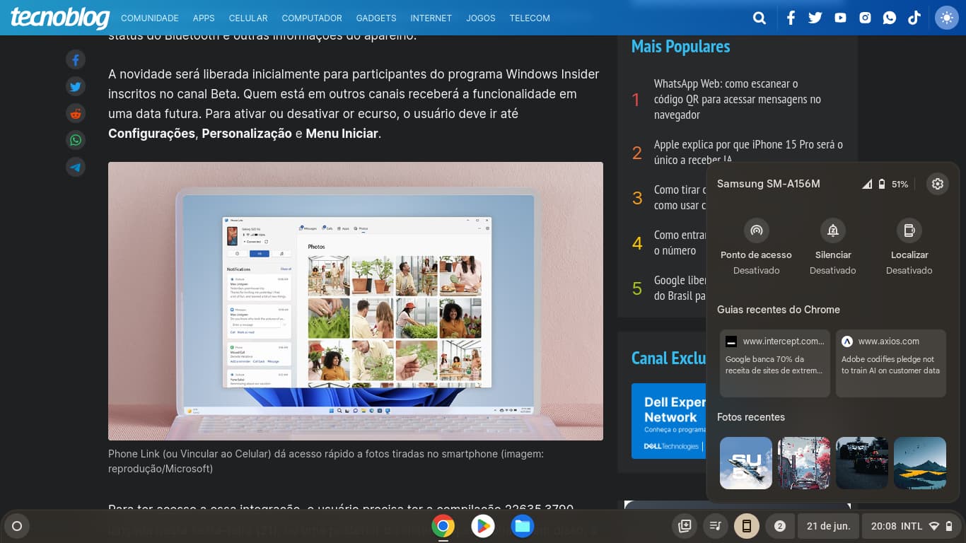Screen dimensions: 966x543
Task: Open the fourth recent photo of mountain landscape
Action: click(x=920, y=463)
